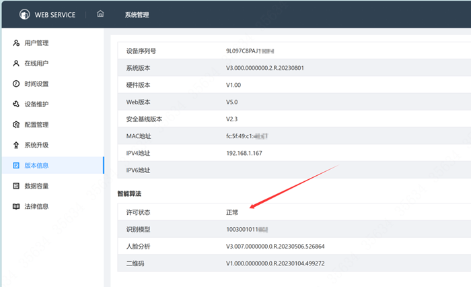Click the 时间设置 clock icon
Viewport: 471px width, 287px height.
[16, 84]
